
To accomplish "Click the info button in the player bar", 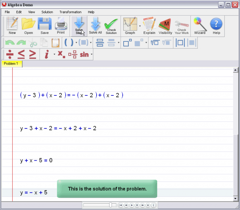I will [153, 205].
